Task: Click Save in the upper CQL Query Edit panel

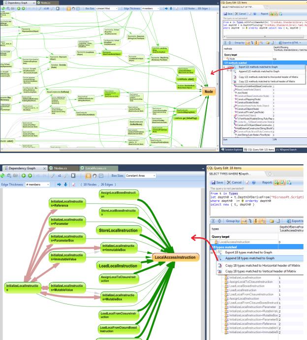Action: [228, 14]
